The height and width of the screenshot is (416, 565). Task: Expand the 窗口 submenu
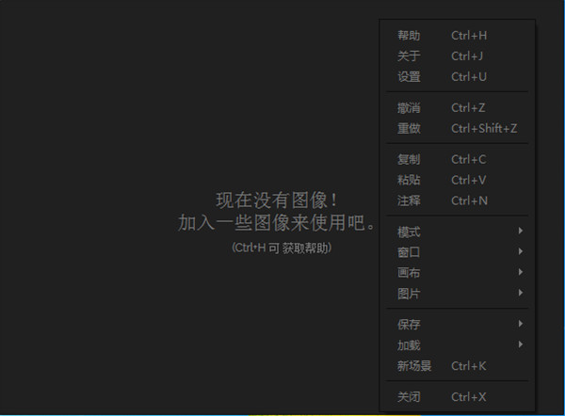click(x=458, y=252)
